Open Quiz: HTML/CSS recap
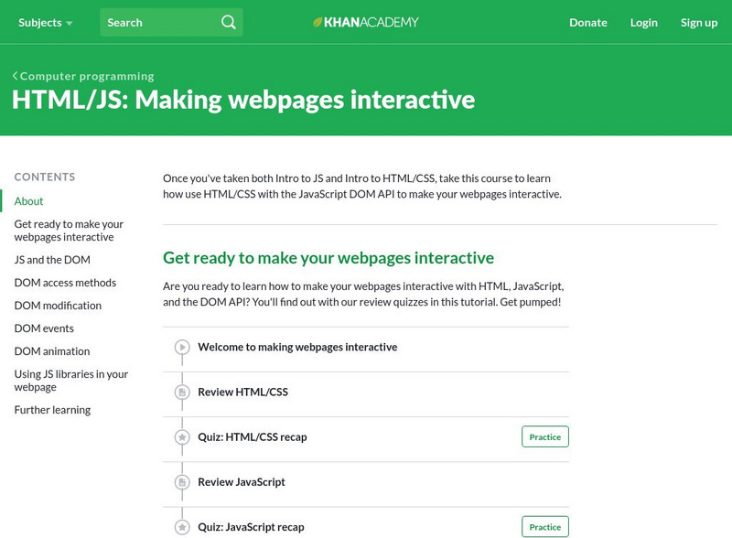 click(x=253, y=437)
